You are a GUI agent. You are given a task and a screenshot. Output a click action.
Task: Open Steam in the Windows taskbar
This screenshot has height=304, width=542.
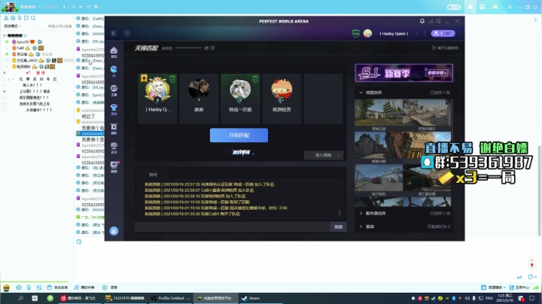point(251,298)
